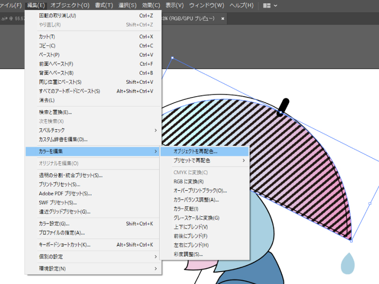Open the オブジェクト menu in menu bar
Image resolution: width=379 pixels, height=284 pixels.
pos(70,6)
